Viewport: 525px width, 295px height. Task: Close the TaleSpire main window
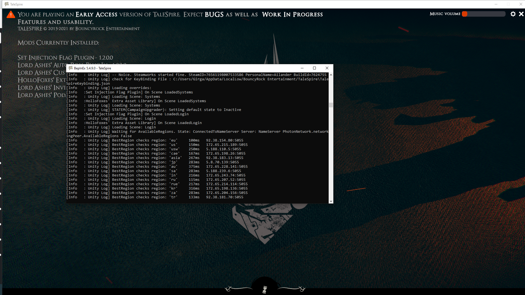pyautogui.click(x=521, y=4)
